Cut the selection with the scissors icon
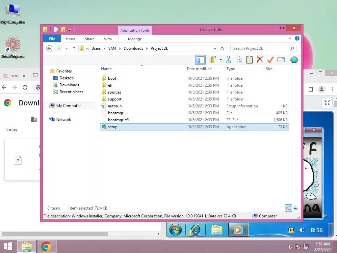The width and height of the screenshot is (337, 253). point(228,60)
